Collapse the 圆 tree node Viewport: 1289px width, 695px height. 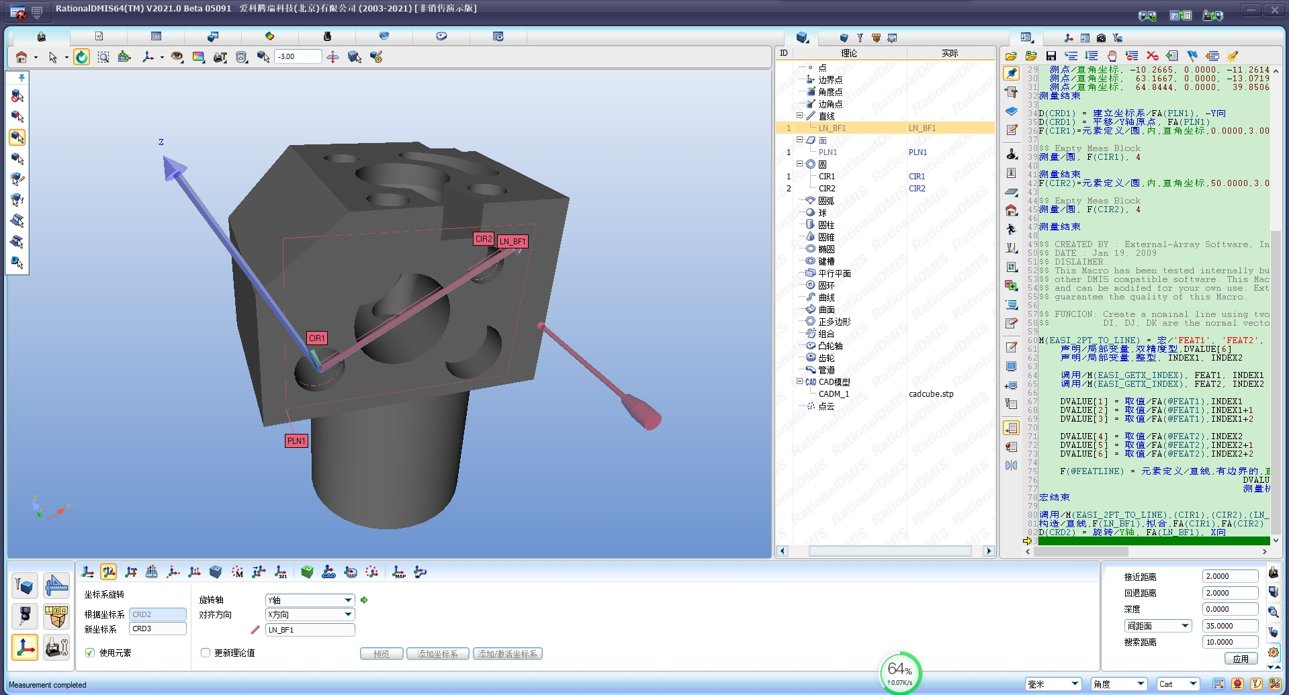(799, 164)
